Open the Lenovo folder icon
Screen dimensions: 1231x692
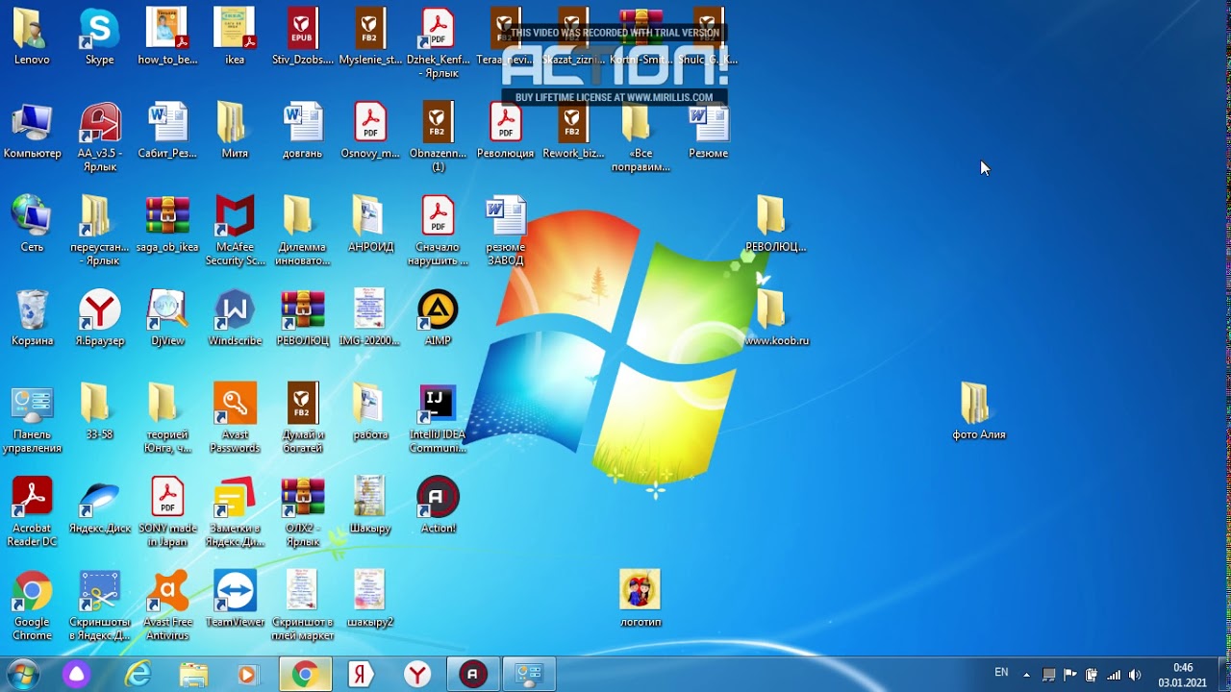(x=32, y=36)
